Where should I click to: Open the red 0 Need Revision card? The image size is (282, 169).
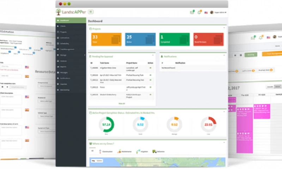point(208,39)
